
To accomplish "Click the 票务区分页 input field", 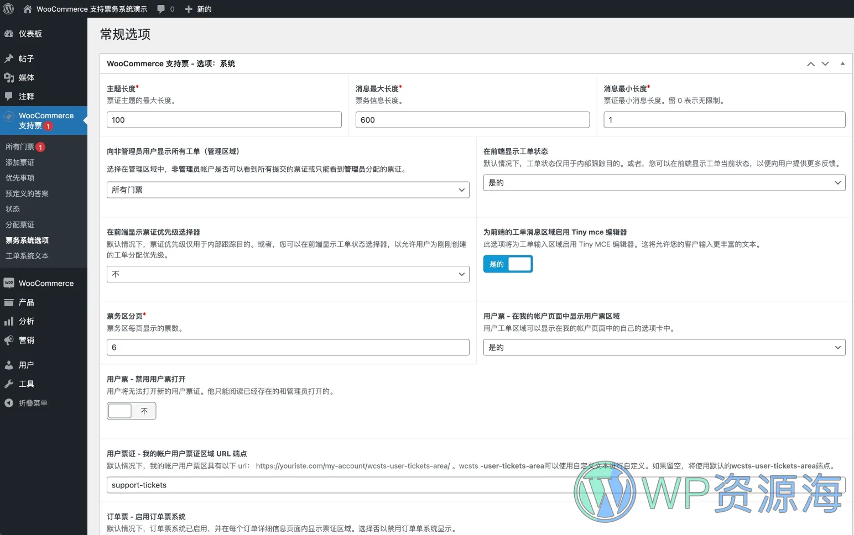I will (x=288, y=347).
